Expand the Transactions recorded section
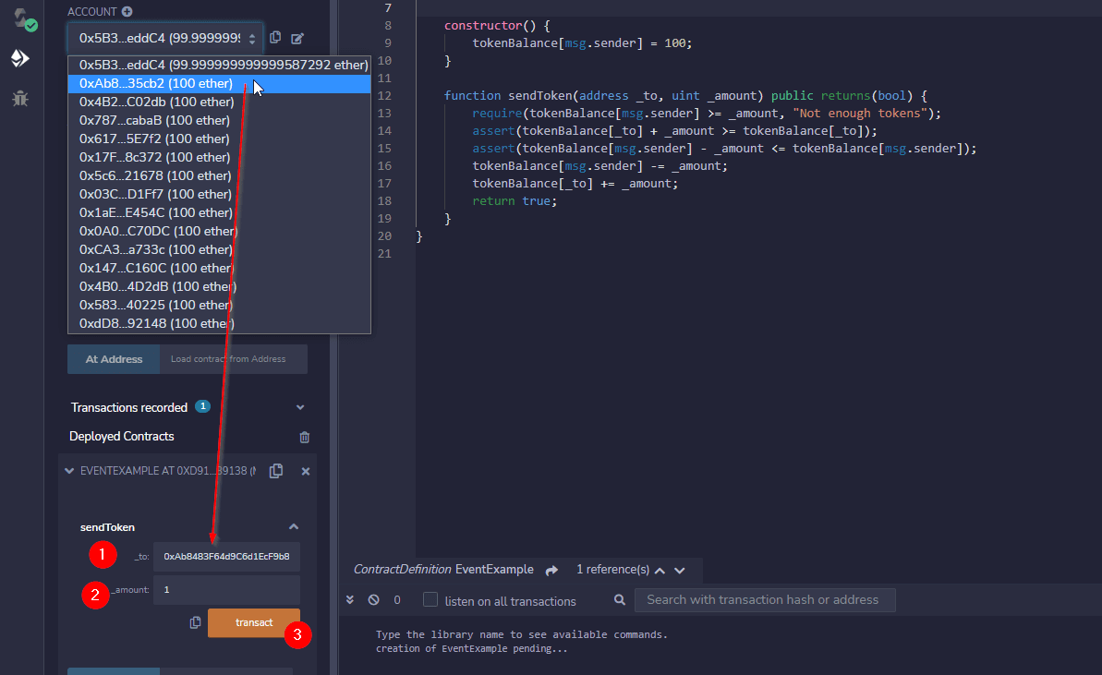The image size is (1102, 675). [300, 407]
